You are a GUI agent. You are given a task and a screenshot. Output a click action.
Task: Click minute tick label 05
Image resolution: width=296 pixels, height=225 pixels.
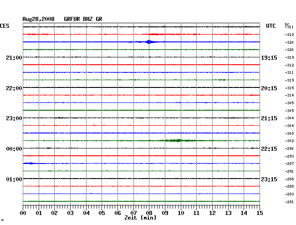[x=102, y=213]
